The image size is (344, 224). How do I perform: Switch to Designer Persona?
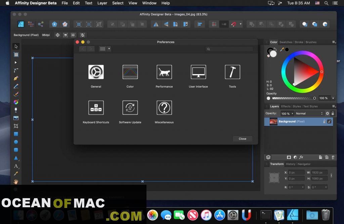coord(21,24)
